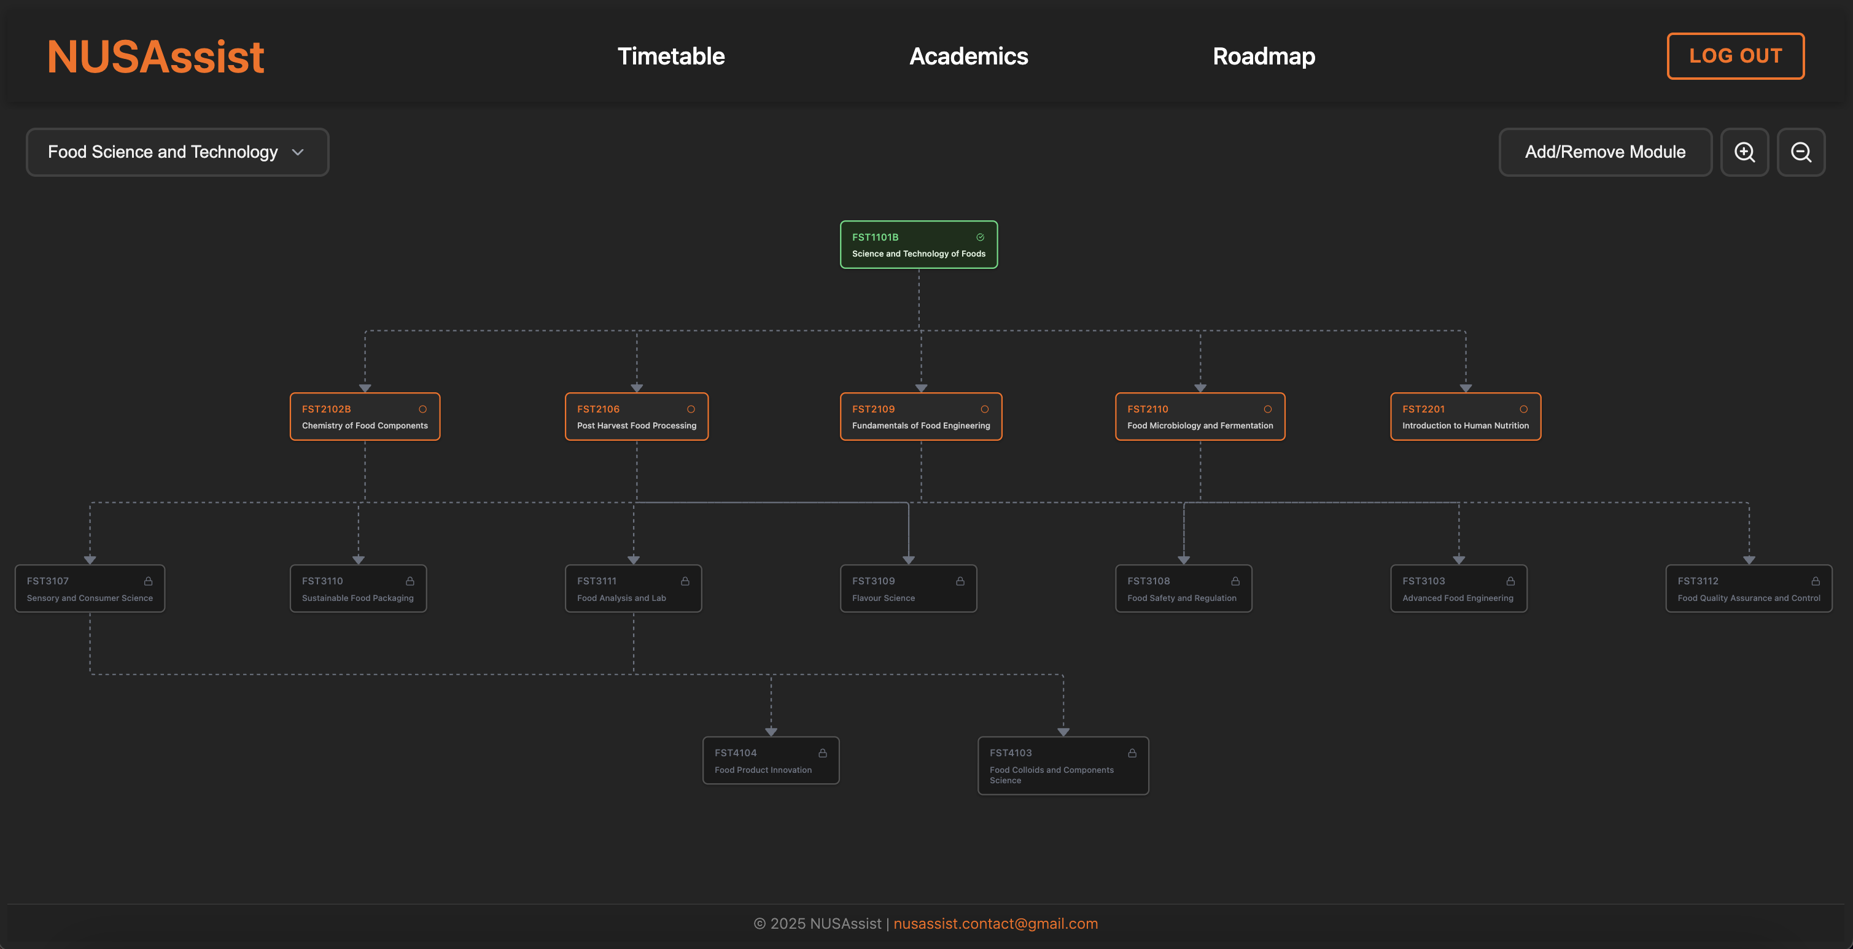Click the lock icon on FST4104
This screenshot has height=949, width=1853.
coord(823,753)
